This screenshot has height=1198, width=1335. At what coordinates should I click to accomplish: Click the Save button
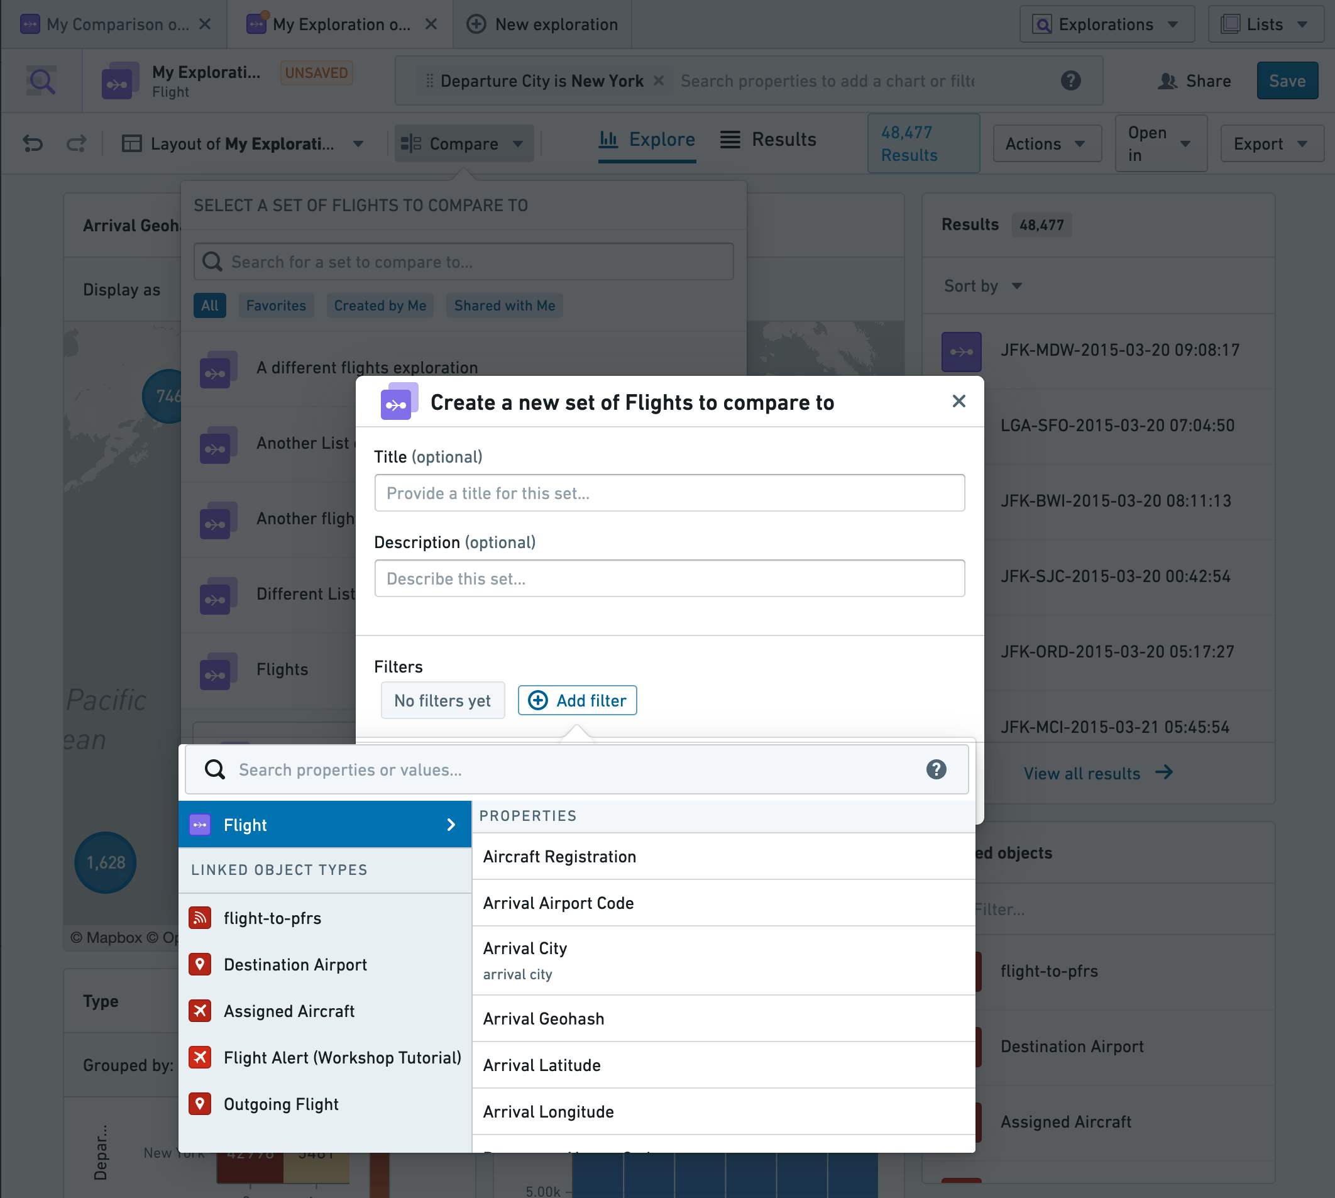[1287, 80]
